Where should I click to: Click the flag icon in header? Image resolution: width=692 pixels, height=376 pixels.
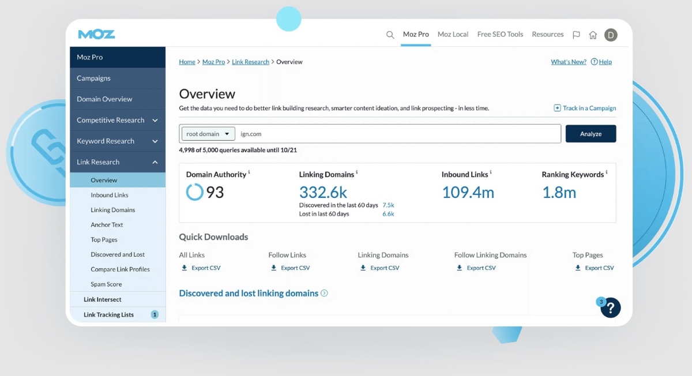pos(576,35)
